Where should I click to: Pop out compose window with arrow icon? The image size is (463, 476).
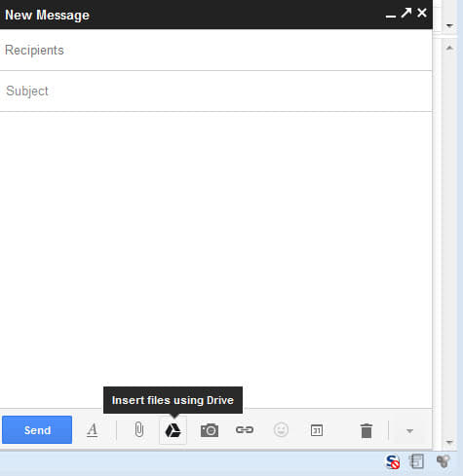[406, 13]
